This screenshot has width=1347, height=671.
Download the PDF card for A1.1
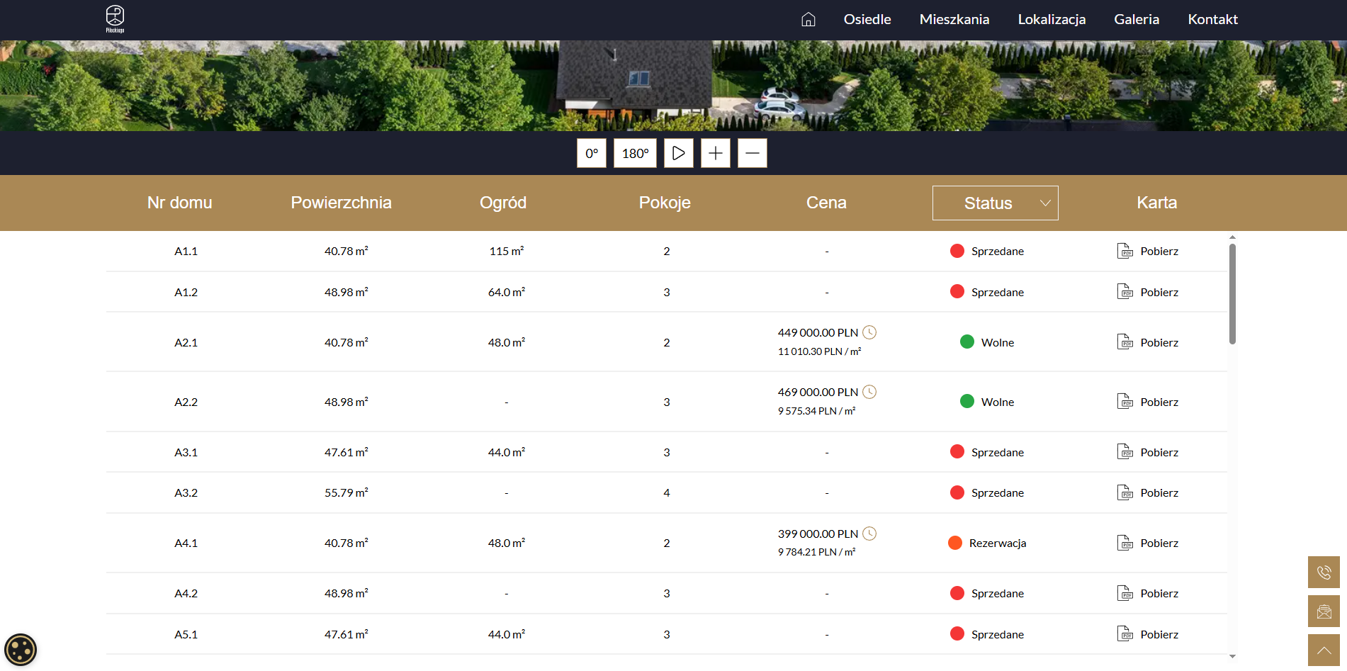1125,251
